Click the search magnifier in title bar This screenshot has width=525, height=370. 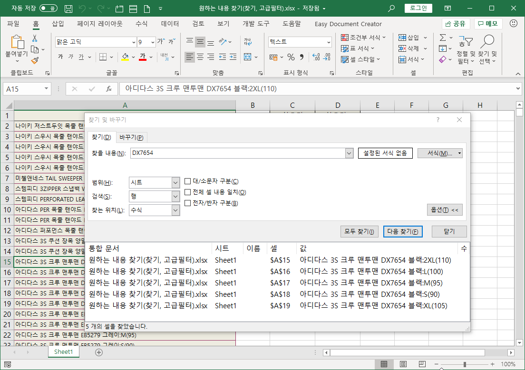[x=391, y=9]
